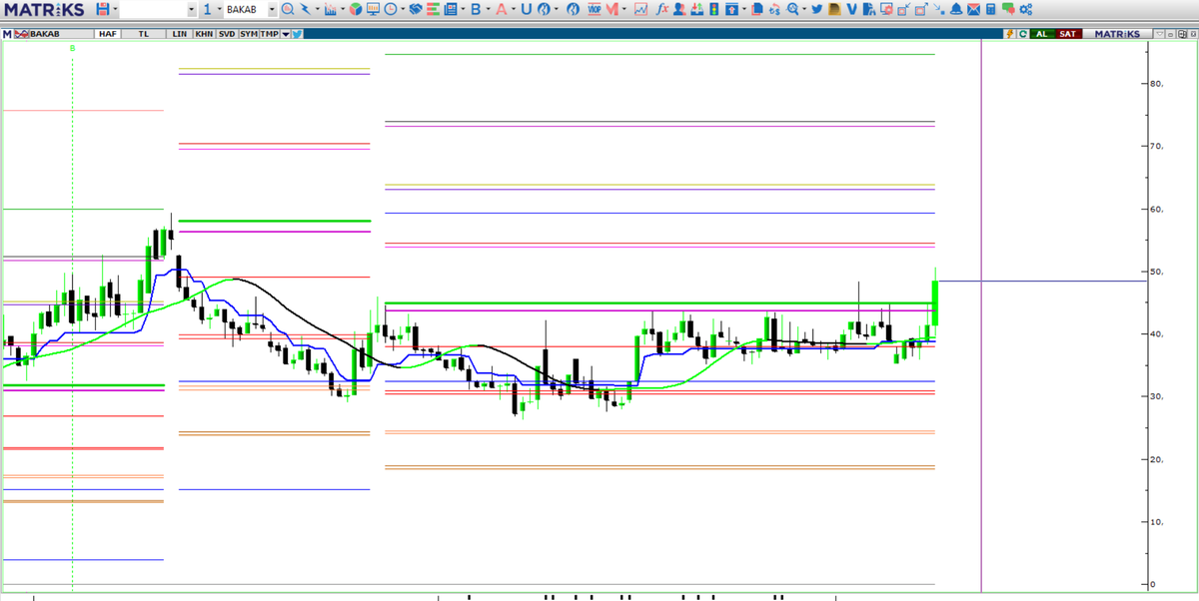The width and height of the screenshot is (1199, 601).
Task: Click the BAKAB chart title text
Action: [45, 34]
